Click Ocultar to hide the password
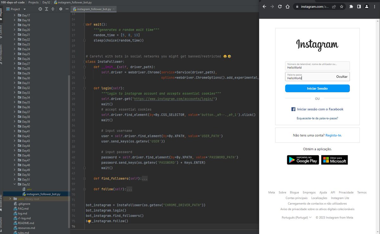Viewport: 380px width, 234px height. 342,77
